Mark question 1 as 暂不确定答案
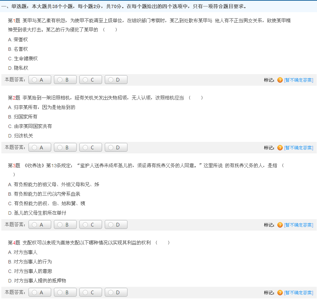The height and width of the screenshot is (299, 317). tap(299, 80)
